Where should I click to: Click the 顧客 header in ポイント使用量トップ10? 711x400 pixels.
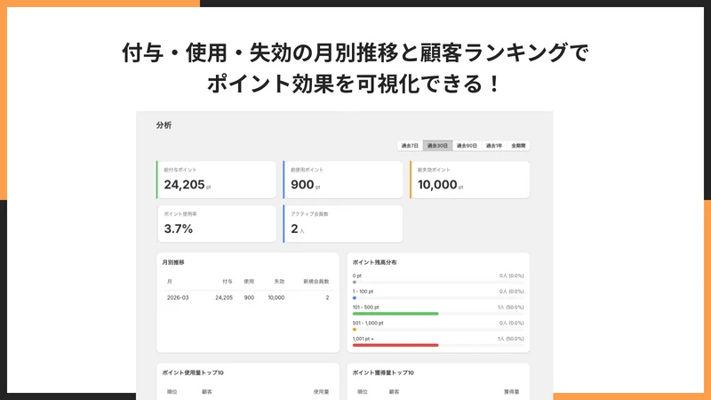[207, 392]
